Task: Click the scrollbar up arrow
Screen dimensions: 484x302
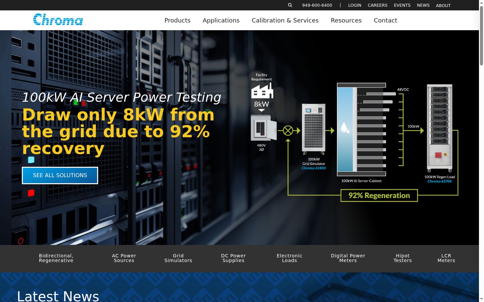Action: tap(481, 3)
